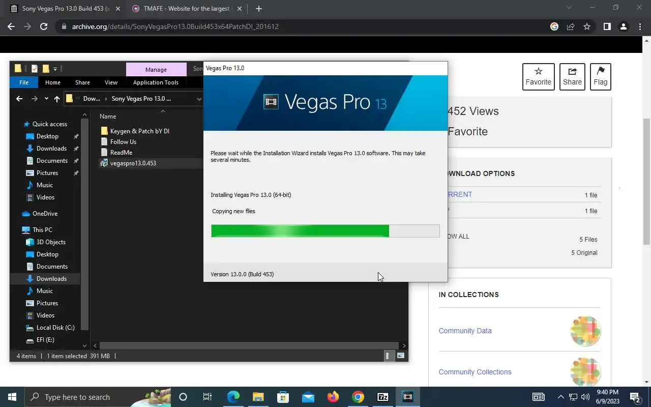The image size is (651, 407).
Task: Sort files by Name column header
Action: (x=108, y=117)
